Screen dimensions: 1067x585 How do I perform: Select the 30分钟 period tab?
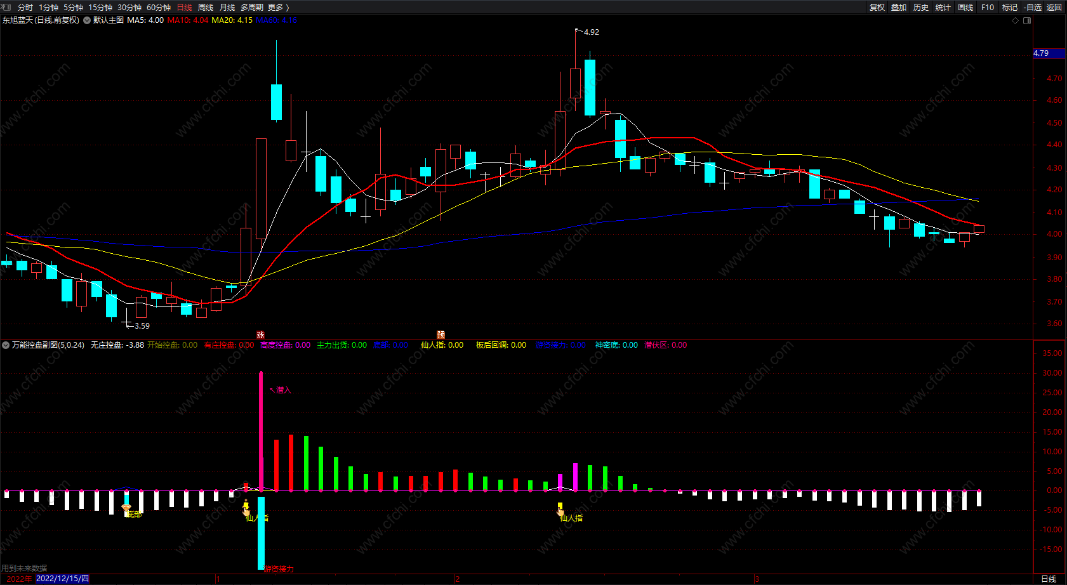129,8
